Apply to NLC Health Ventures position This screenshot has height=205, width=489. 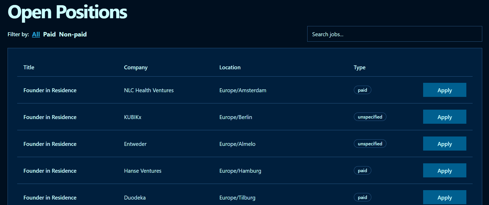(444, 90)
